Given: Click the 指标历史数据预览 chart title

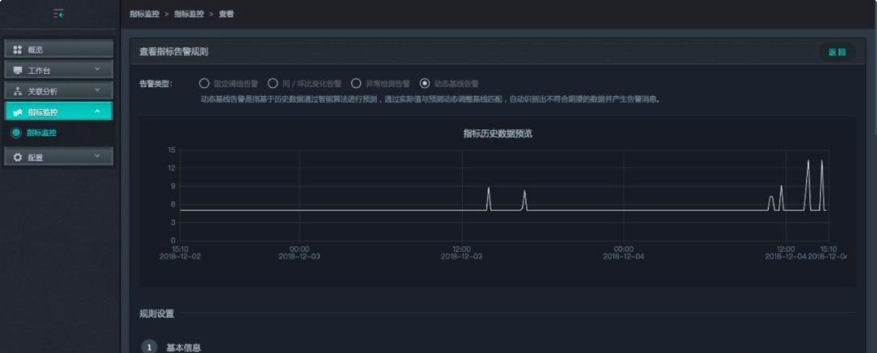Looking at the screenshot, I should (498, 134).
